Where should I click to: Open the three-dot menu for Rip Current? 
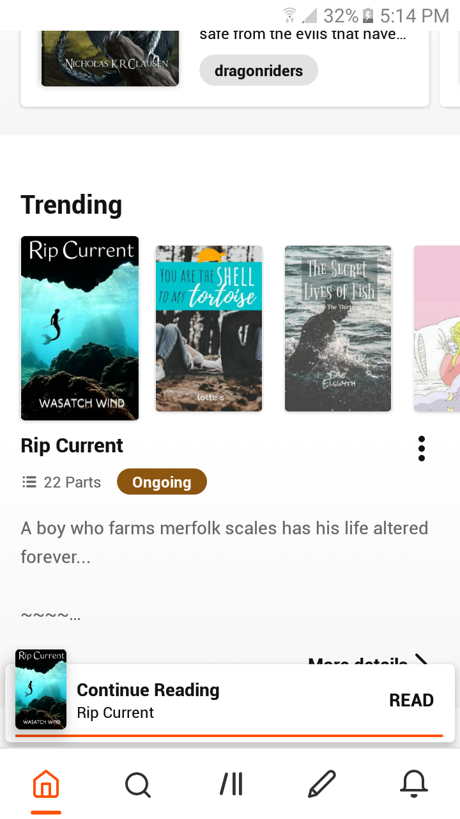pos(422,449)
